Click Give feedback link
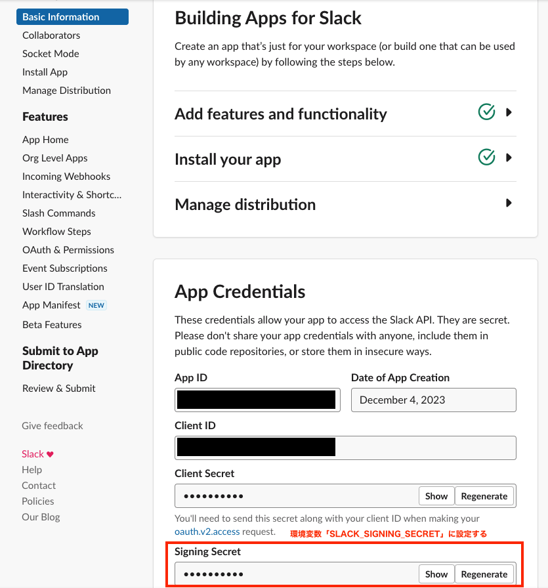Viewport: 548px width, 588px height. (52, 426)
